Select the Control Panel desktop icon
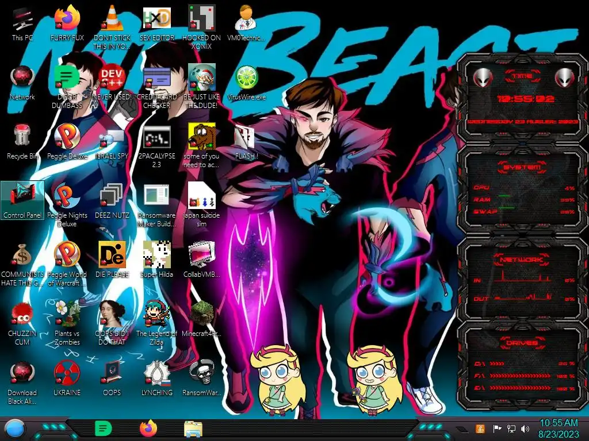 [22, 200]
